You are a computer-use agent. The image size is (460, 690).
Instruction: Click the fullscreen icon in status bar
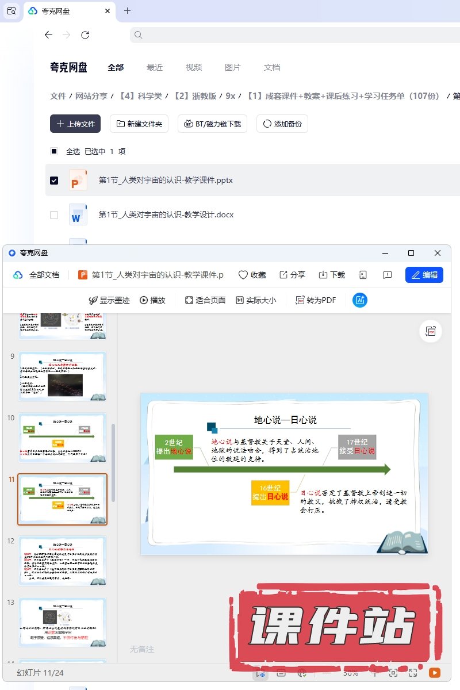(x=413, y=672)
